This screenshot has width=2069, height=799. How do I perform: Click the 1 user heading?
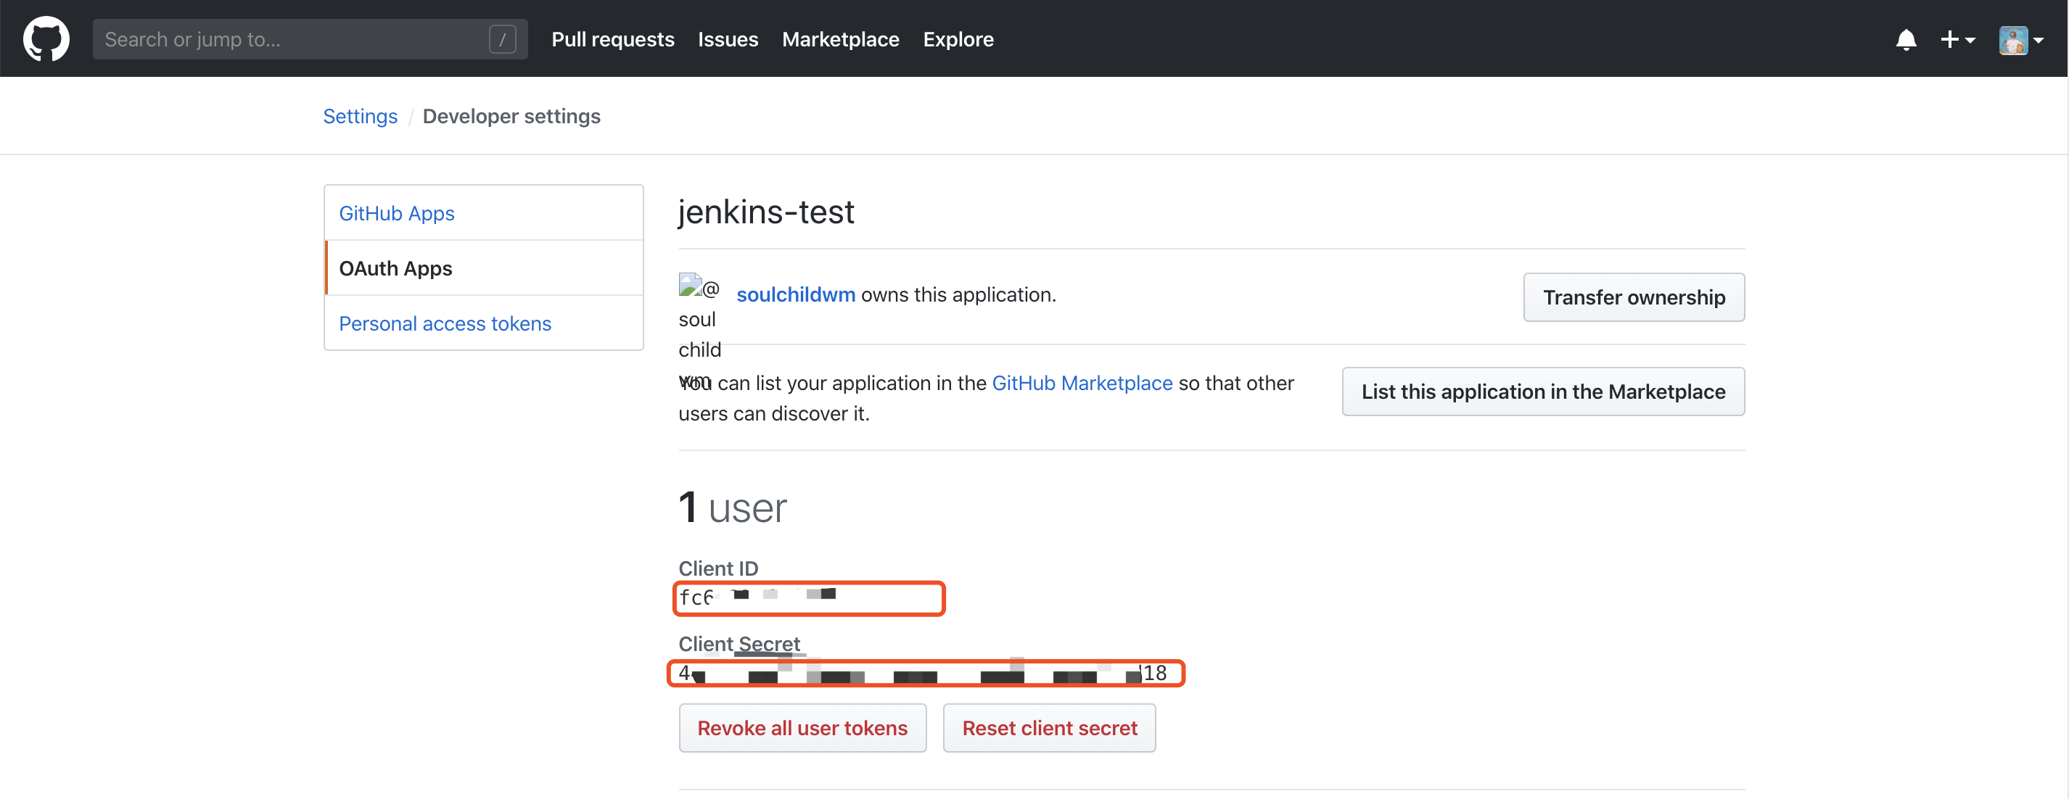[x=733, y=508]
